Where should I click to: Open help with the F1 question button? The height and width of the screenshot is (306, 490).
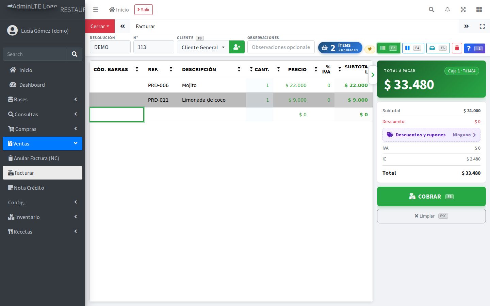click(474, 48)
